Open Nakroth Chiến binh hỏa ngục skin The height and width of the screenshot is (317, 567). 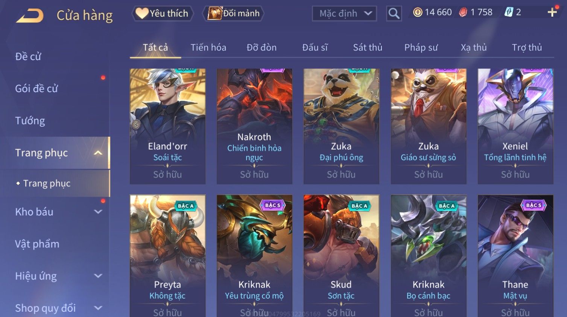click(x=254, y=126)
